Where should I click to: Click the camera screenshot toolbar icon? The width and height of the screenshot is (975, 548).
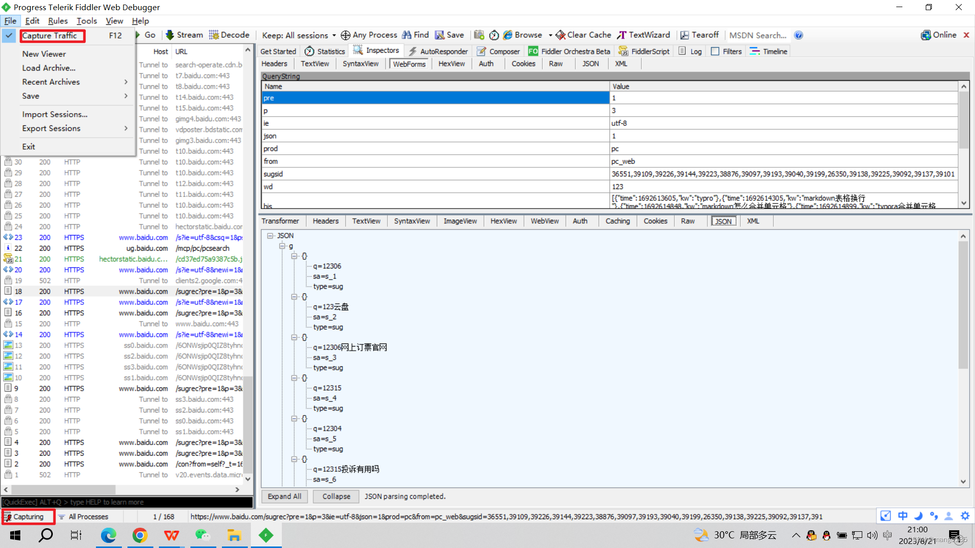(479, 35)
